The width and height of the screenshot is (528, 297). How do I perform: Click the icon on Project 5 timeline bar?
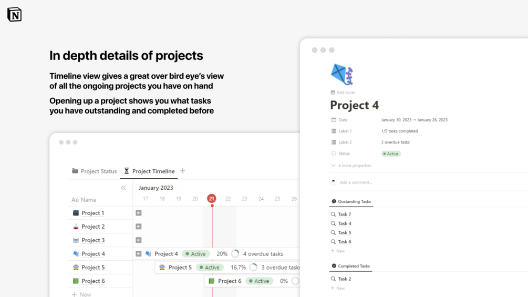162,268
